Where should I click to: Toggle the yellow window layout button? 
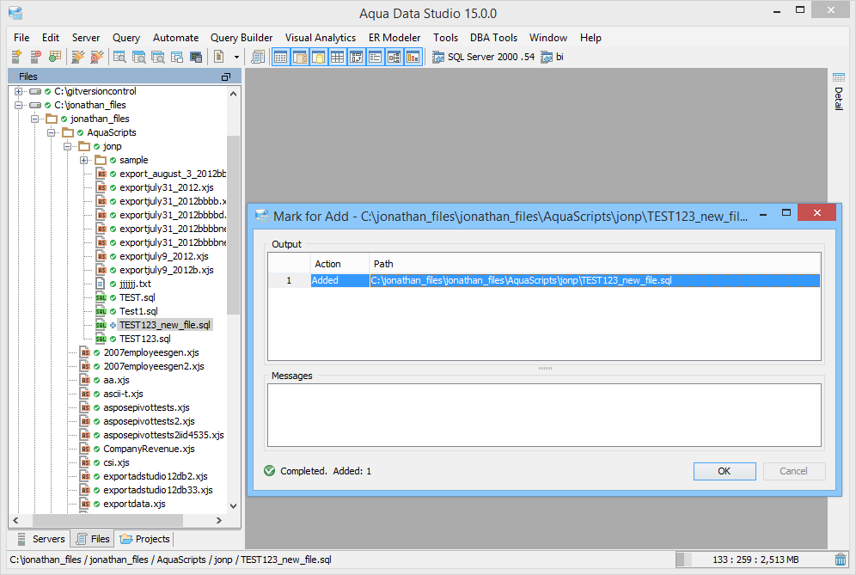318,57
